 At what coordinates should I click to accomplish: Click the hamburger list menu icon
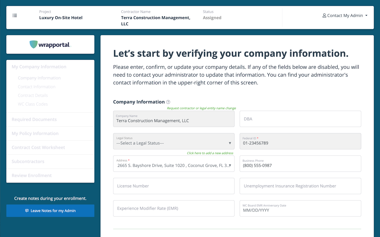(15, 16)
